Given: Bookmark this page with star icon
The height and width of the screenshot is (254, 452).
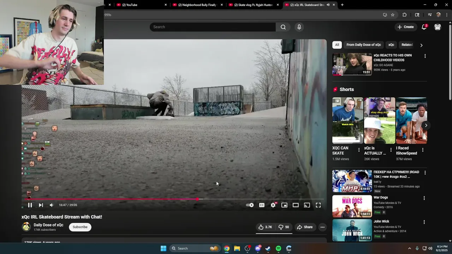Looking at the screenshot, I should 393,15.
